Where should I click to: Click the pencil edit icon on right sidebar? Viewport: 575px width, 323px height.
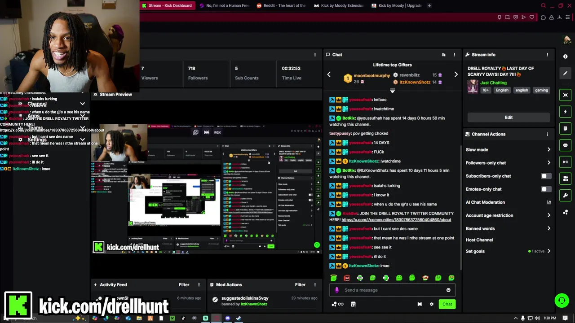point(566,73)
